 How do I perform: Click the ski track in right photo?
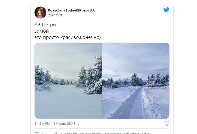(137, 103)
